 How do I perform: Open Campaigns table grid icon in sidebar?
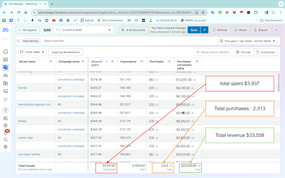click(5, 59)
